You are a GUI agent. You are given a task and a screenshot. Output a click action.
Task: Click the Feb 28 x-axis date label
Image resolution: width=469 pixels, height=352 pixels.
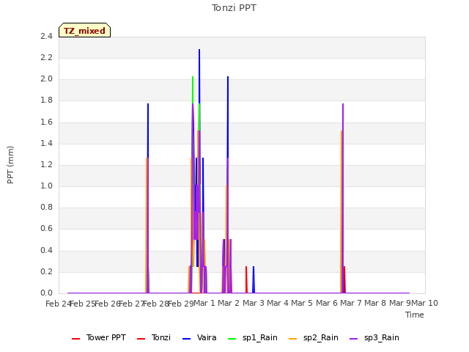coord(156,304)
